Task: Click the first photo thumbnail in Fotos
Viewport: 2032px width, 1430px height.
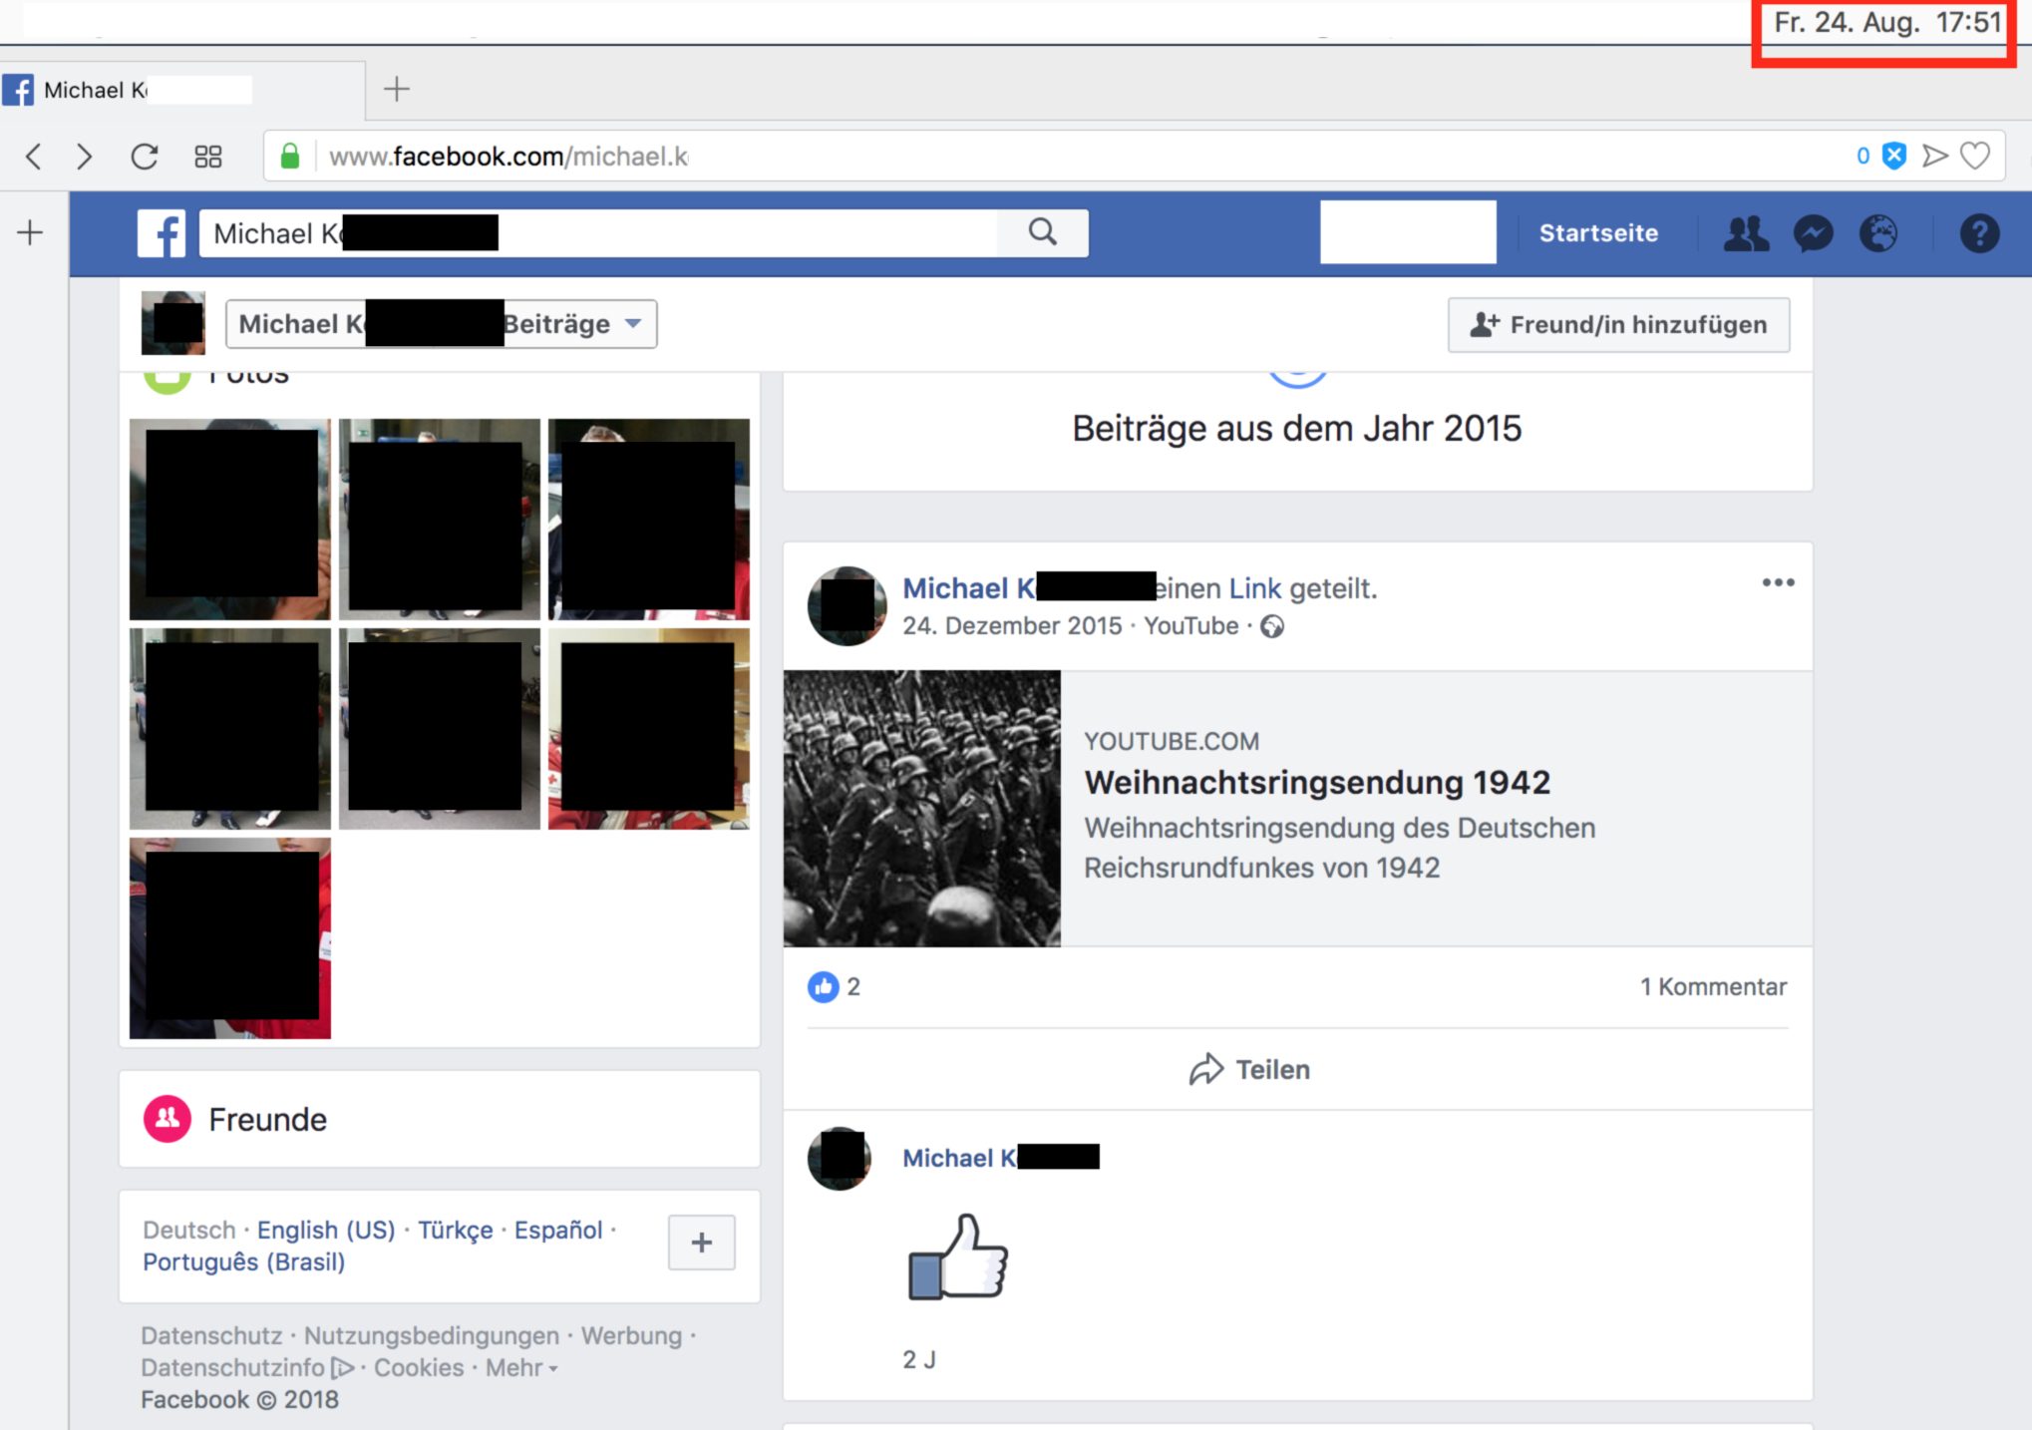Action: coord(230,519)
